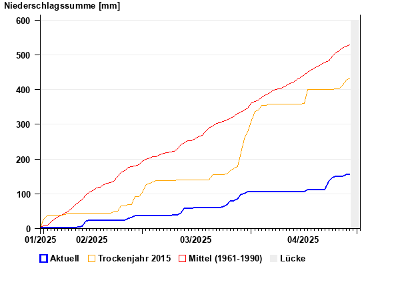Click the 100 y-axis value
This screenshot has height=306, width=400.
pyautogui.click(x=23, y=194)
